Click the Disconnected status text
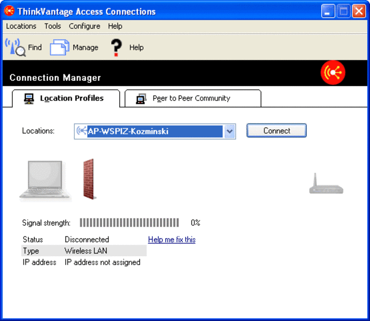This screenshot has width=370, height=321. 87,240
